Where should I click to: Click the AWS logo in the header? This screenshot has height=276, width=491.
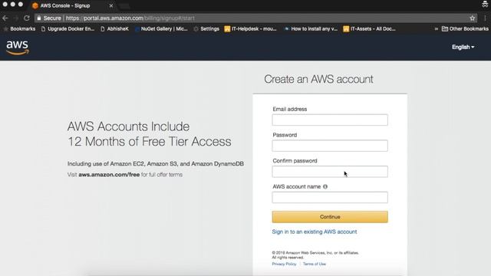click(18, 48)
